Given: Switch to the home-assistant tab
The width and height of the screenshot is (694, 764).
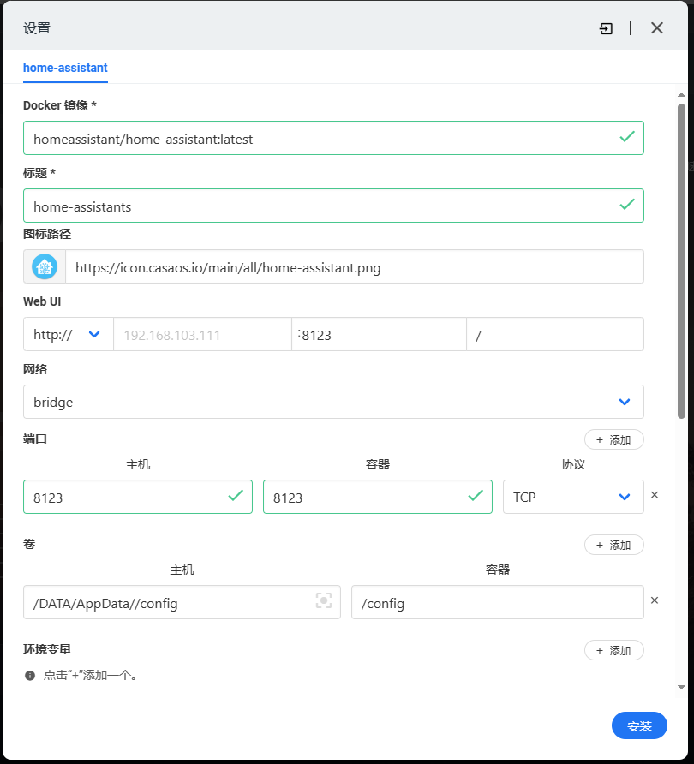Looking at the screenshot, I should pyautogui.click(x=65, y=68).
